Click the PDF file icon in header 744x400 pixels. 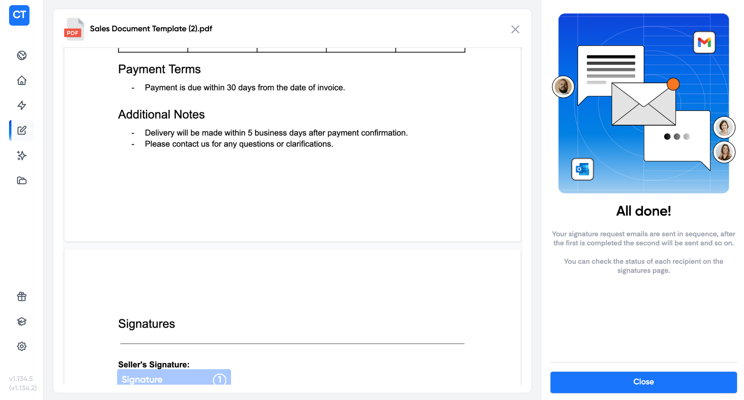pos(74,29)
